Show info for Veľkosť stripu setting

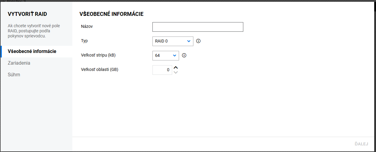click(x=184, y=55)
